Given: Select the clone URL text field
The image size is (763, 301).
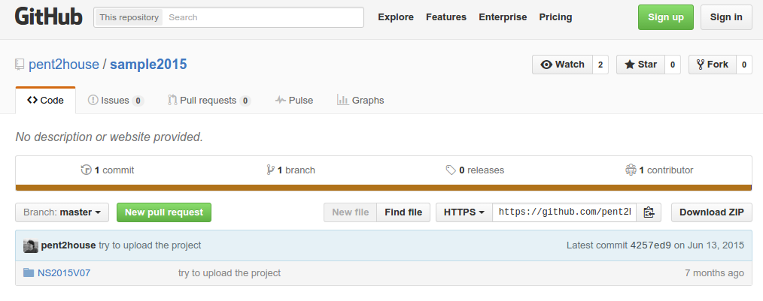Looking at the screenshot, I should pos(564,212).
